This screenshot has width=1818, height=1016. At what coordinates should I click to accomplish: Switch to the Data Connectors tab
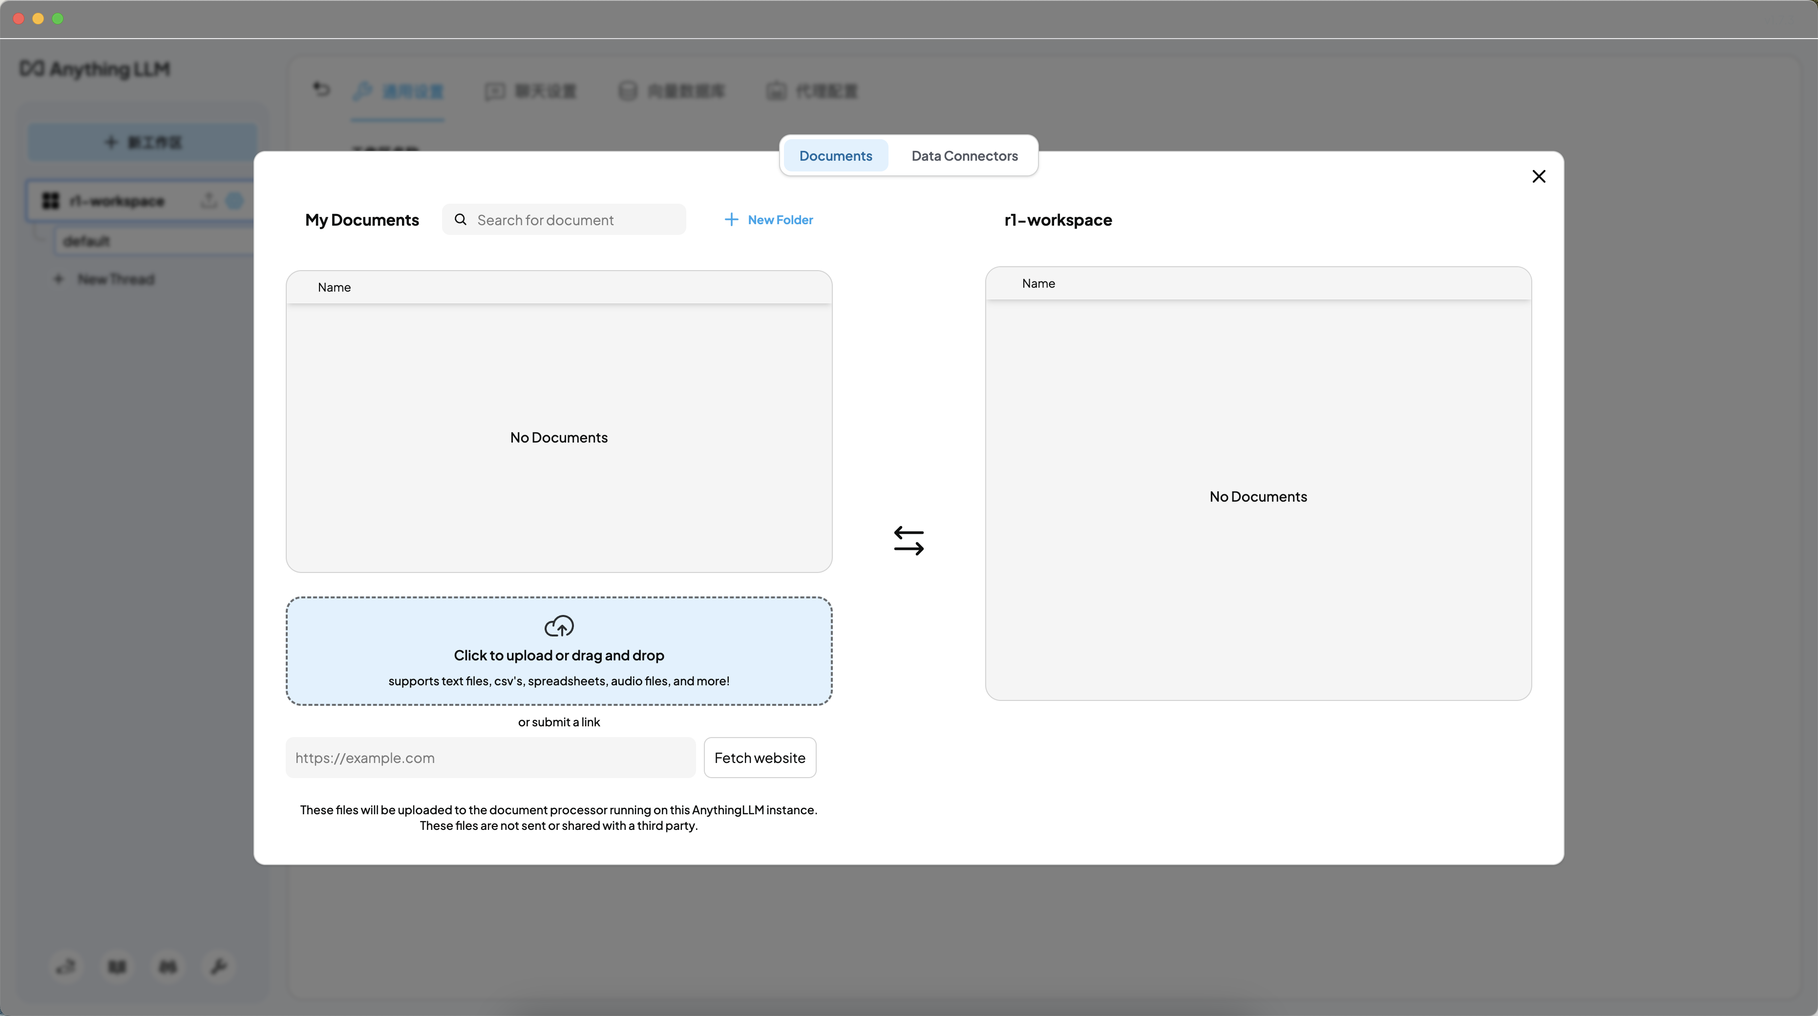point(964,156)
